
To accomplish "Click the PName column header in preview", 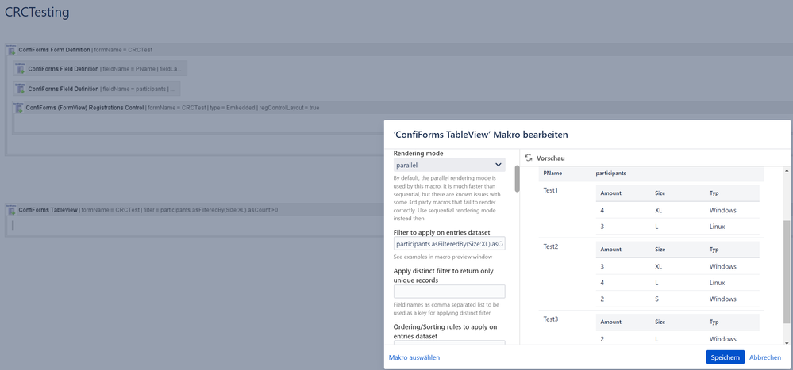I will 552,174.
